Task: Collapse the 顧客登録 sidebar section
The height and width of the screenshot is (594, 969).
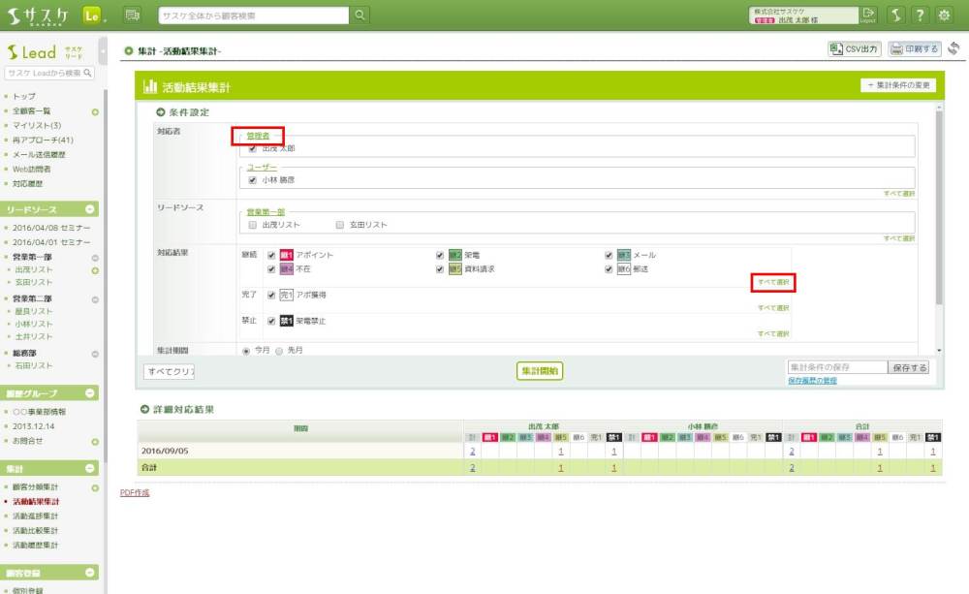Action: tap(89, 573)
